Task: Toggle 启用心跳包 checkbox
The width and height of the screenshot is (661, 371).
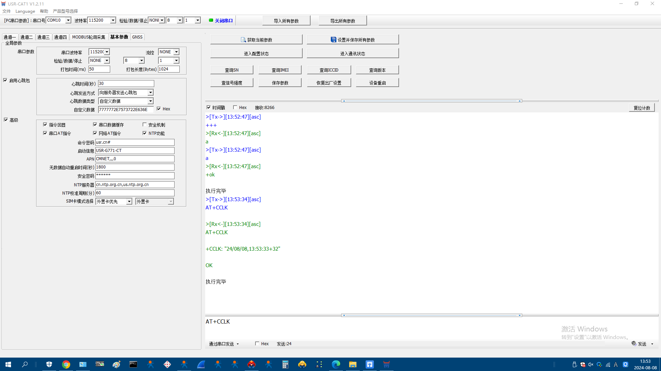Action: click(6, 80)
